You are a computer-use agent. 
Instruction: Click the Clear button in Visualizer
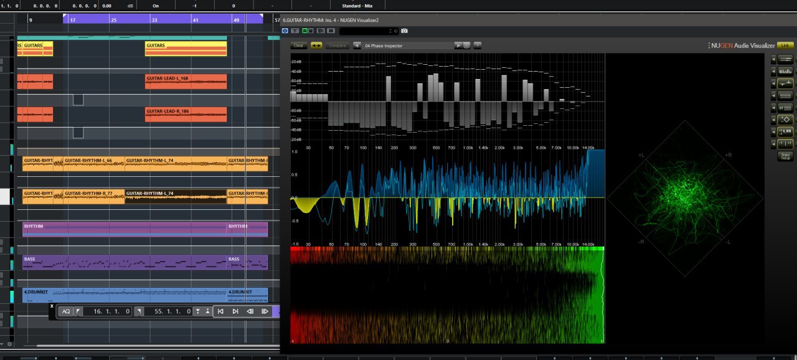[x=298, y=45]
